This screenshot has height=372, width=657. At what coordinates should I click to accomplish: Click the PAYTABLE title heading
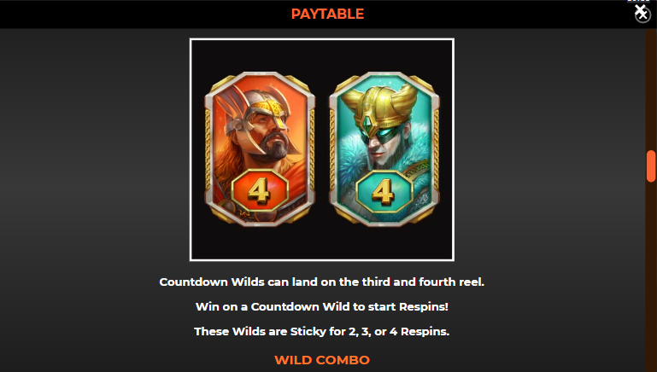(x=328, y=14)
